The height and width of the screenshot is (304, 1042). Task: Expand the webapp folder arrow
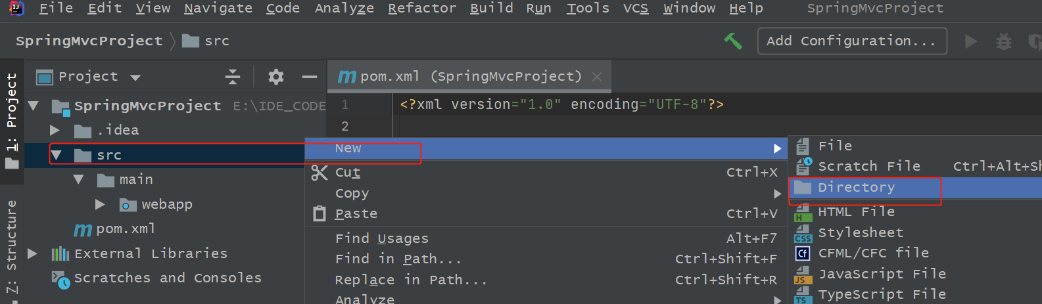pyautogui.click(x=100, y=205)
